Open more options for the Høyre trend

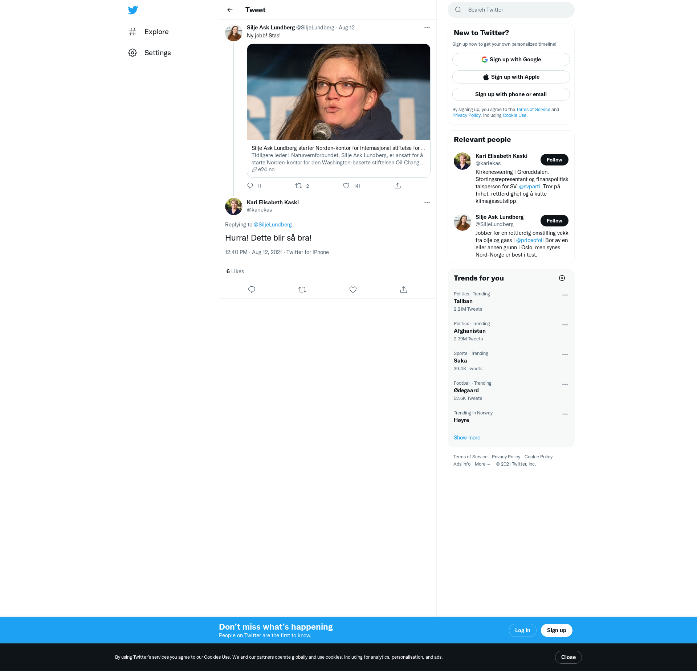565,414
